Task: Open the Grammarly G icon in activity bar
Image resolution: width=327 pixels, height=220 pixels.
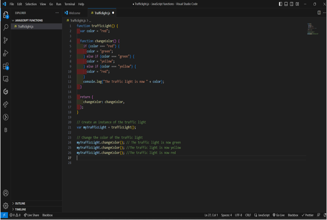Action: 6,92
